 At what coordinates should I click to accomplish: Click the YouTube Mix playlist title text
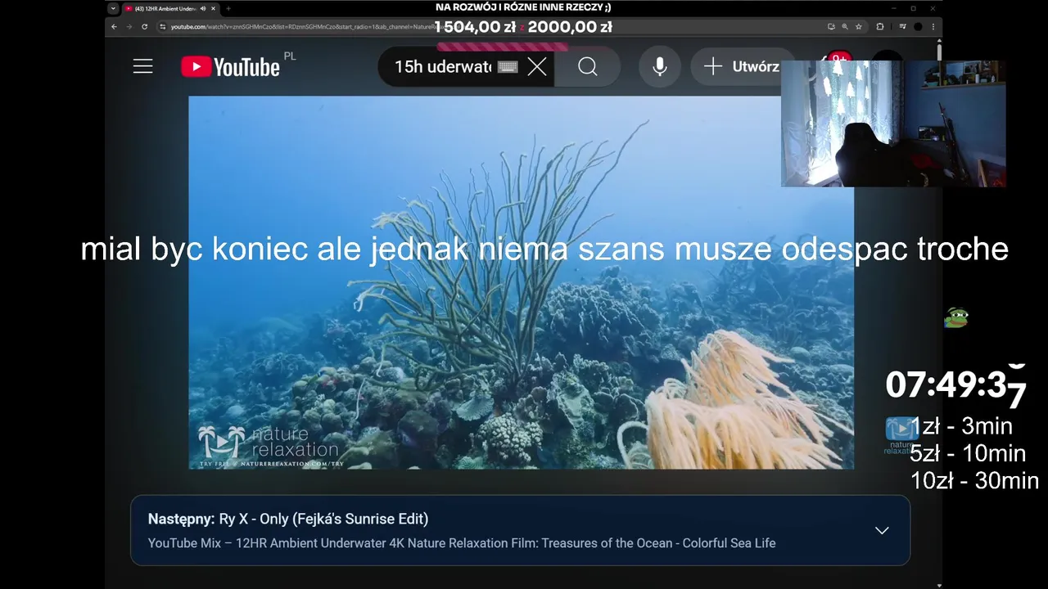[x=462, y=542]
